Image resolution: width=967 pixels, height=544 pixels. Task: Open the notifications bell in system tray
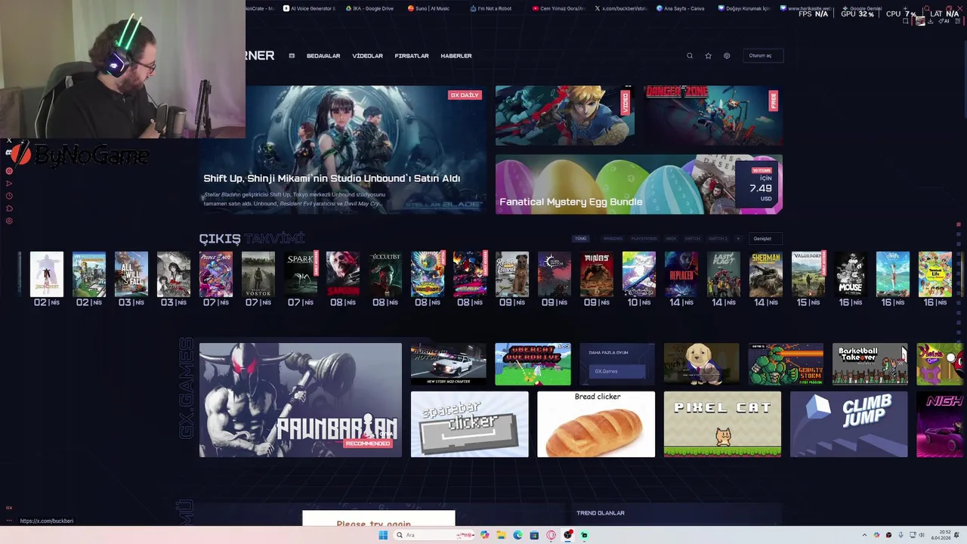pyautogui.click(x=958, y=535)
